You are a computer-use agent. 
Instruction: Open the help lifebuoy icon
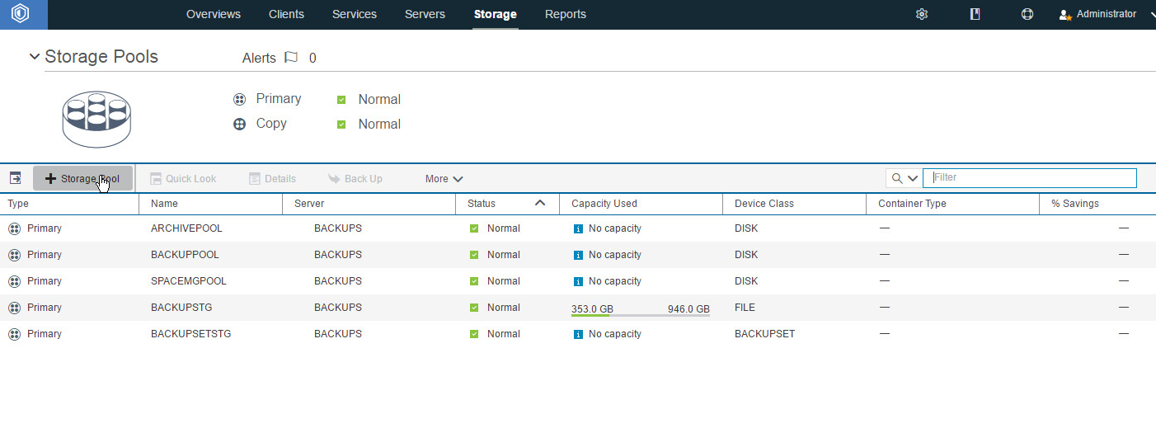(x=1027, y=14)
